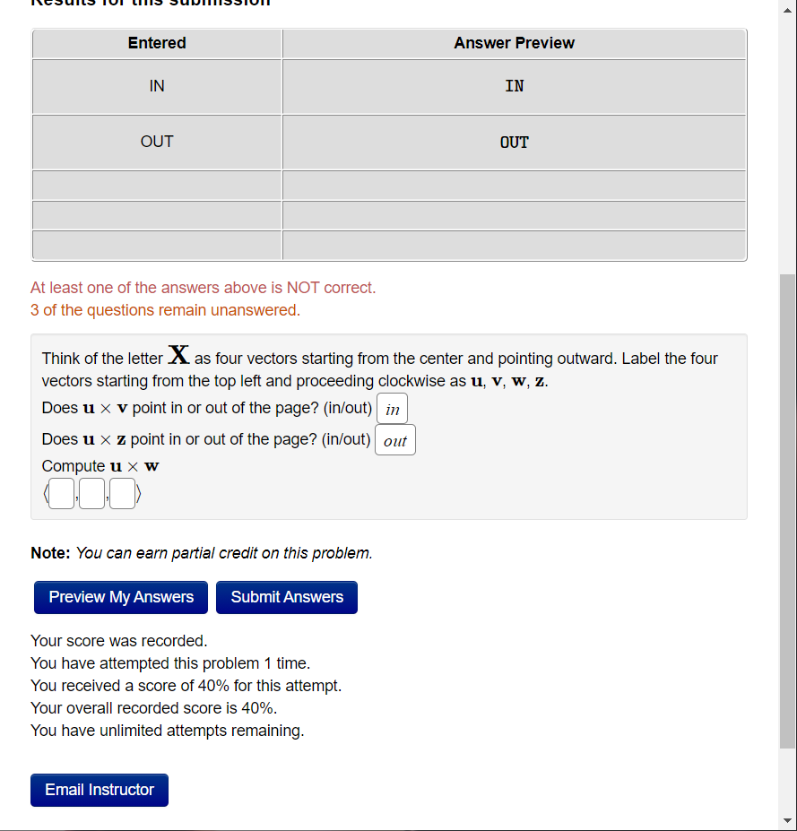
Task: Click the 'Results for this submission' heading
Action: pos(148,4)
